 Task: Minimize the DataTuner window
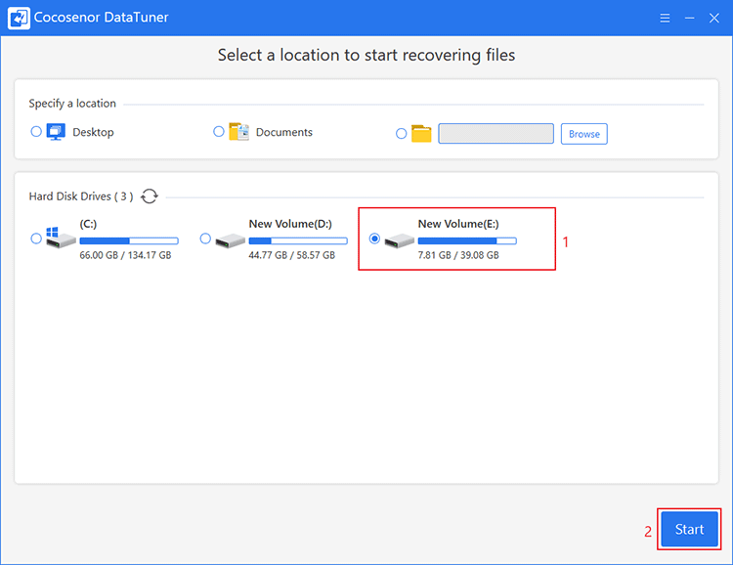coord(689,19)
